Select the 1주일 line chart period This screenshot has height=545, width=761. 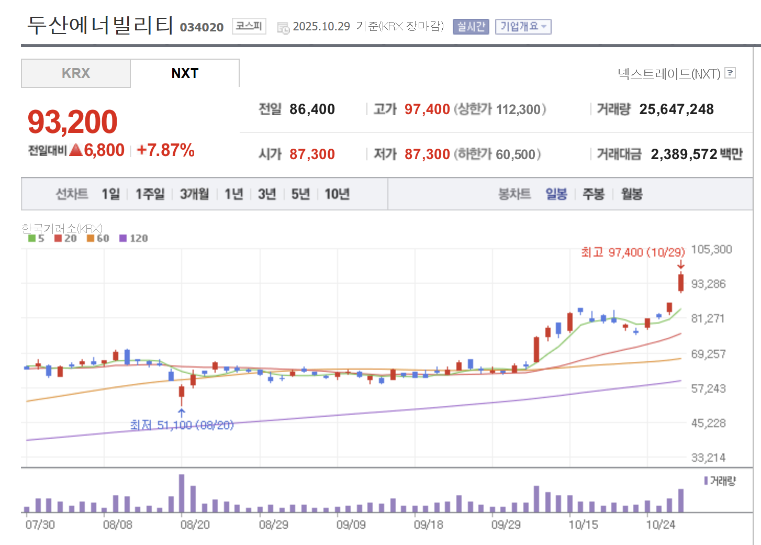150,194
